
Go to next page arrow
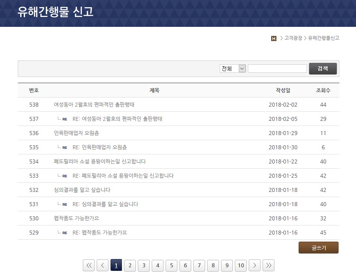point(255,265)
